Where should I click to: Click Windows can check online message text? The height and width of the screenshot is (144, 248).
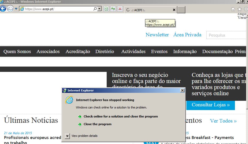(x=111, y=107)
